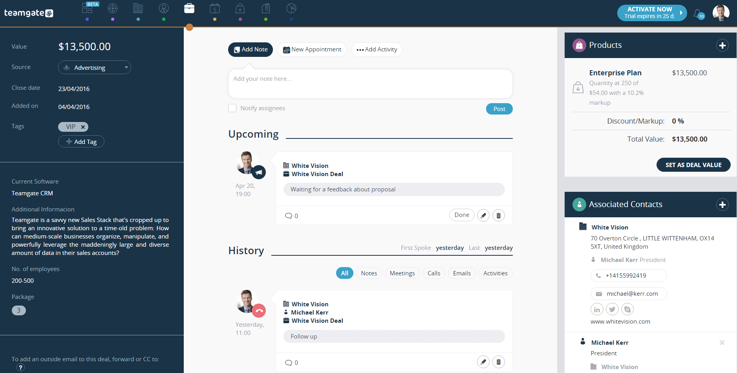The width and height of the screenshot is (737, 373).
Task: Open the reports pie chart icon
Action: coord(291,8)
